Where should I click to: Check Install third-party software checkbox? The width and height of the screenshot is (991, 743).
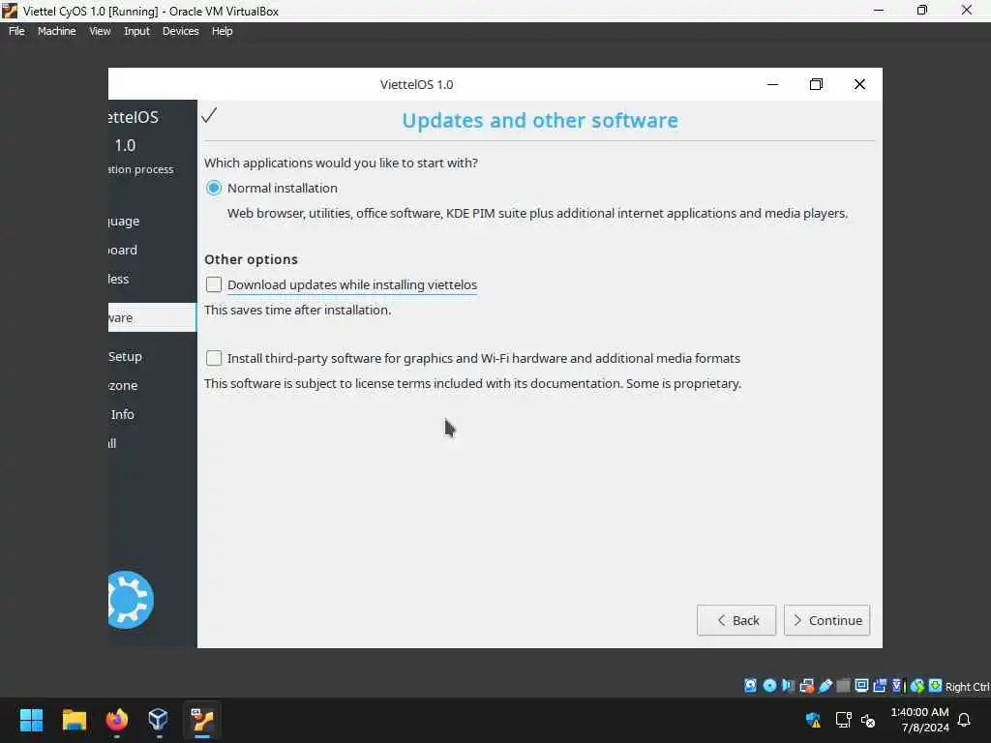coord(214,358)
